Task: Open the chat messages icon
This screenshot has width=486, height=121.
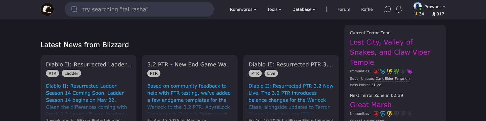Action: point(387,9)
